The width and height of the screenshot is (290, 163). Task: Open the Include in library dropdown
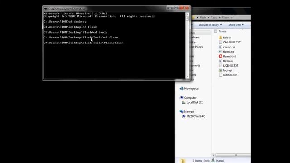[210, 25]
